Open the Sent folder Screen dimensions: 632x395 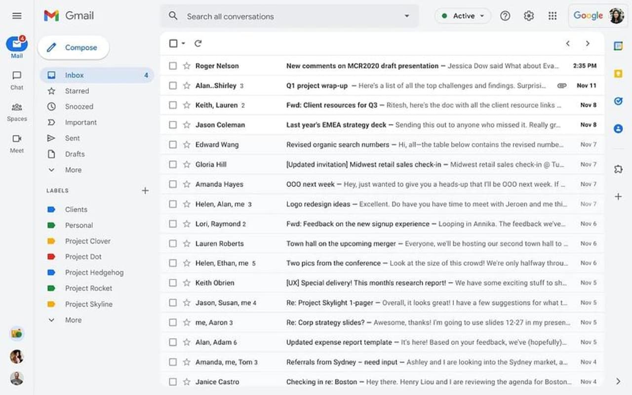[72, 138]
